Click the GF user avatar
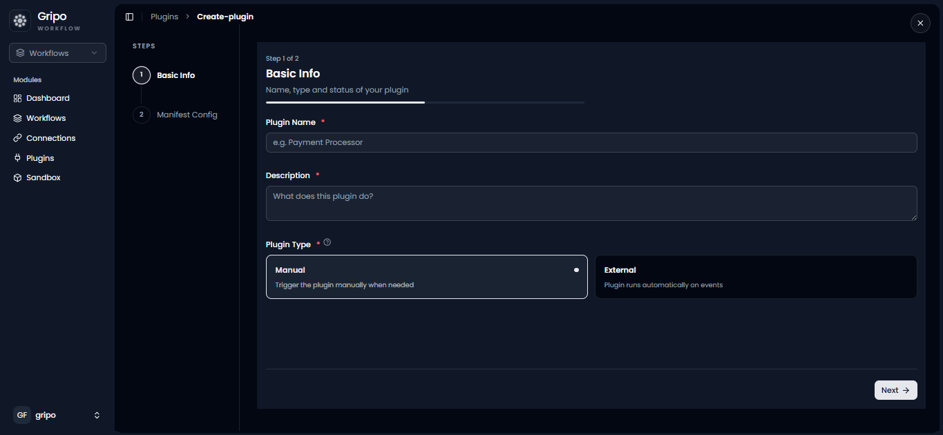This screenshot has height=435, width=943. pos(22,415)
